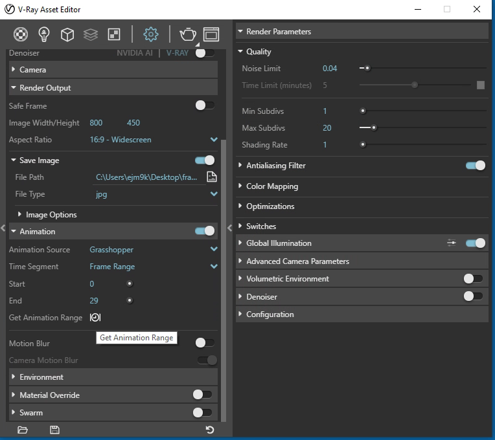Open the Geometry category cube icon
This screenshot has height=440, width=495.
click(67, 34)
